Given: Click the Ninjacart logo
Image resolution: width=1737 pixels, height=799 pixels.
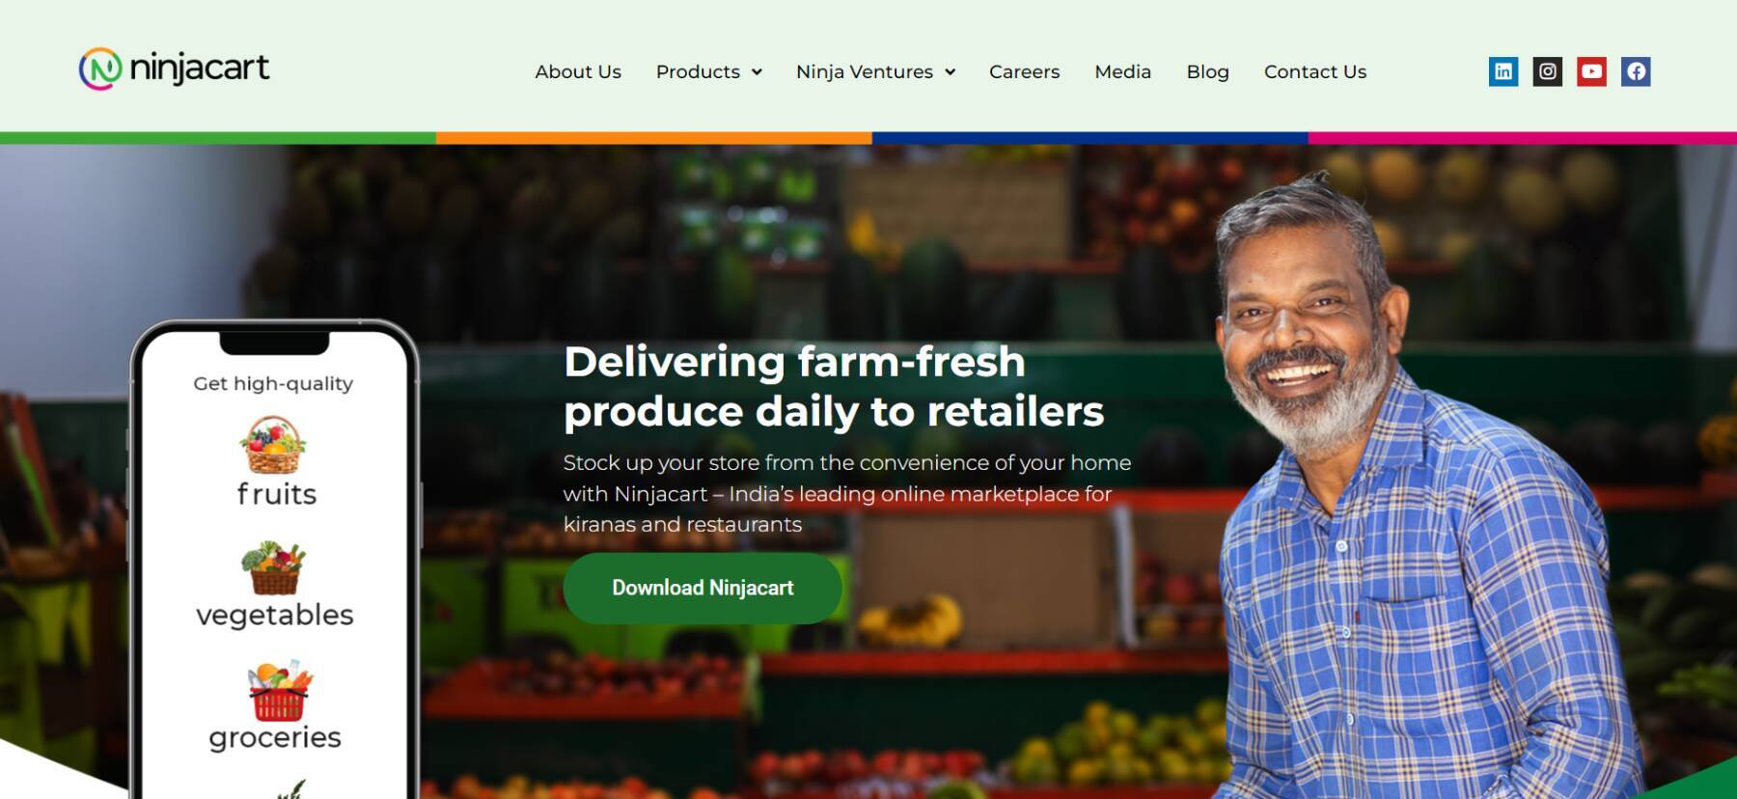Looking at the screenshot, I should (x=175, y=69).
